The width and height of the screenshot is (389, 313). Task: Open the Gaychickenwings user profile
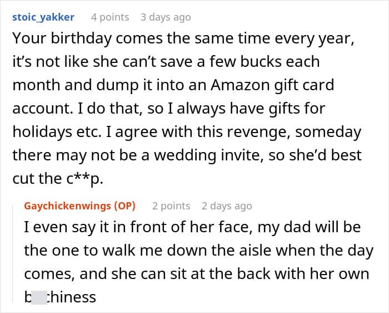coord(67,206)
